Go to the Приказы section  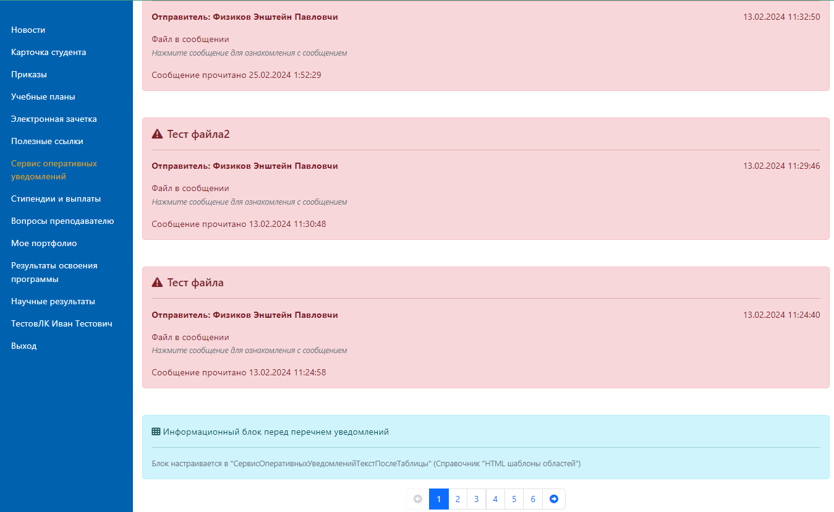pyautogui.click(x=29, y=74)
